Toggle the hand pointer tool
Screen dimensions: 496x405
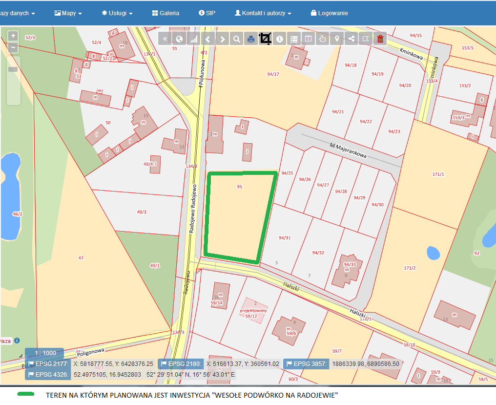tap(322, 39)
